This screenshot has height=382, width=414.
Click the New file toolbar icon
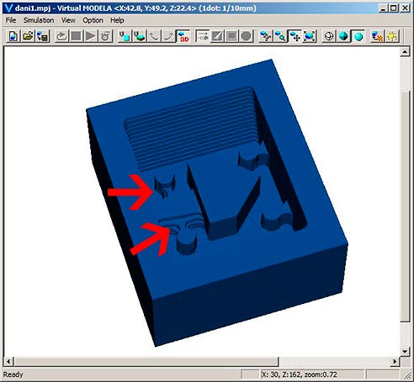(x=13, y=36)
